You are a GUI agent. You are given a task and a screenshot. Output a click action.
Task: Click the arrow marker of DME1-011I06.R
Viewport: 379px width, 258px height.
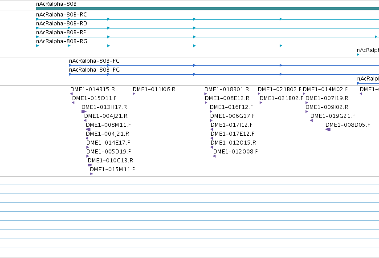click(134, 94)
